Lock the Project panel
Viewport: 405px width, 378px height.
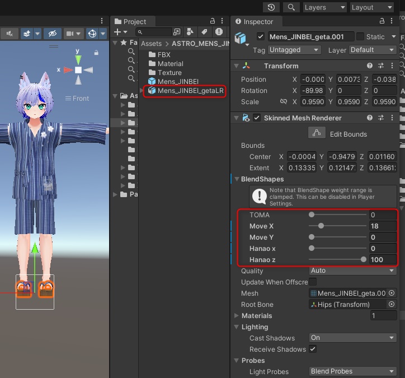pyautogui.click(x=213, y=21)
